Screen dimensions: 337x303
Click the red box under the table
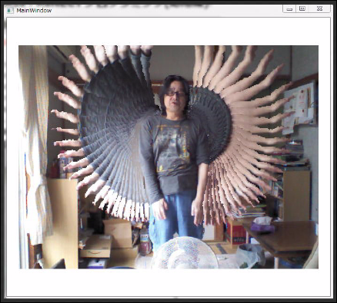click(x=237, y=234)
